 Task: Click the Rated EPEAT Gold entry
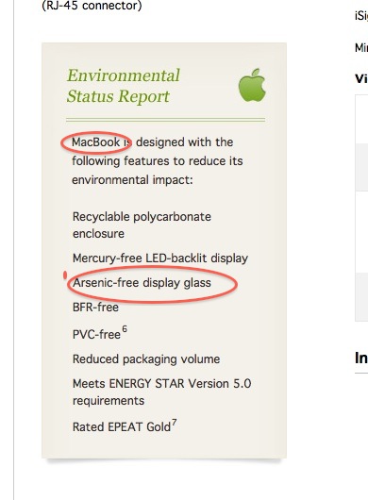(x=122, y=427)
